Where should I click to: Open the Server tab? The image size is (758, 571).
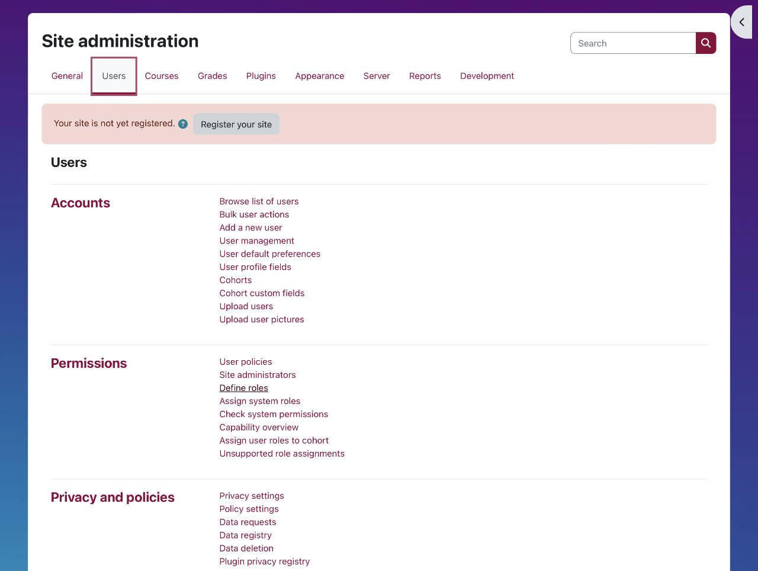click(377, 76)
